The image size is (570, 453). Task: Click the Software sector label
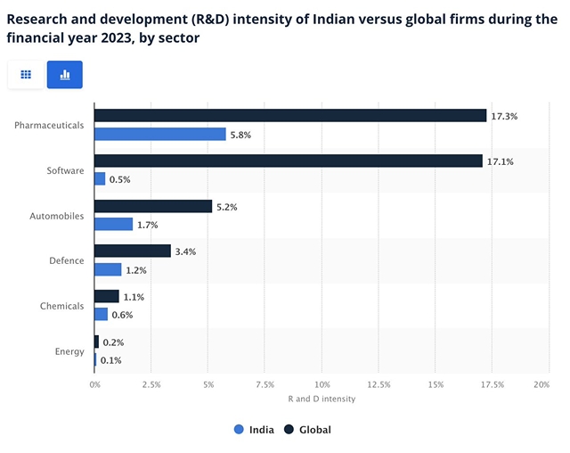tap(65, 170)
